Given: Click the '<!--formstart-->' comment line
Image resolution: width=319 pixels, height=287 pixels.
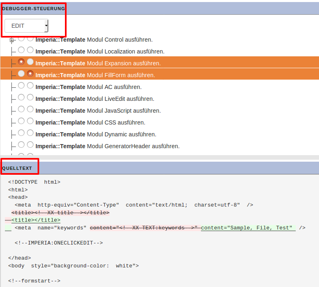Looking at the screenshot, I should (x=34, y=281).
